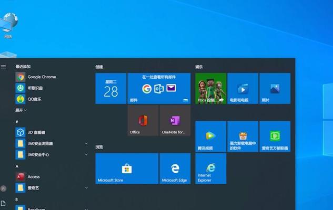Image resolution: width=333 pixels, height=210 pixels.
Task: Click the 最近添加 heading
Action: pyautogui.click(x=23, y=67)
